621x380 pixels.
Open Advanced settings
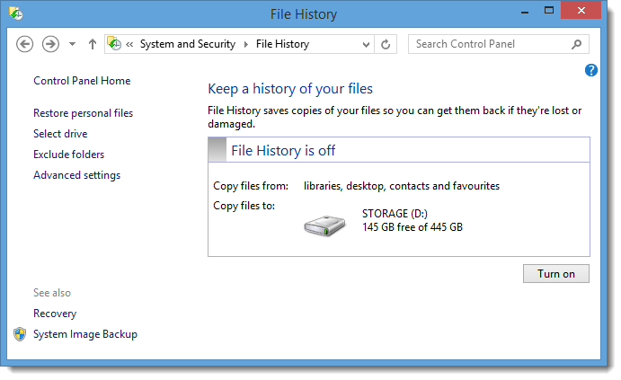(x=76, y=175)
